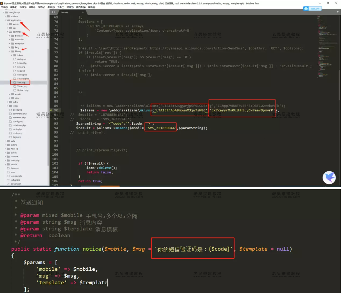Viewport: 341px width, 294px height.
Task: Click the Auth.php file icon
Action: (15, 59)
